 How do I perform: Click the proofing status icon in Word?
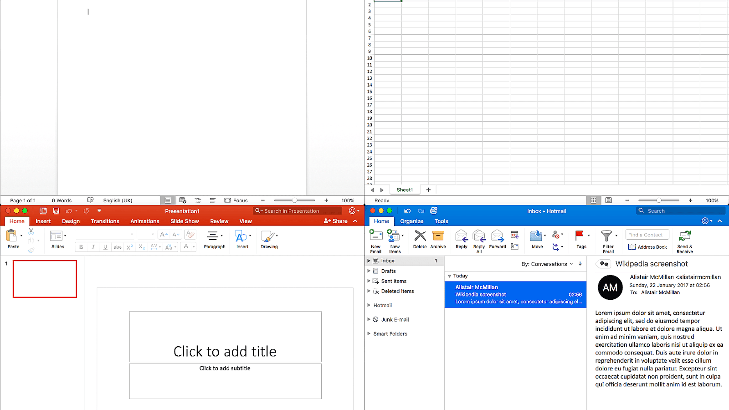pos(91,200)
